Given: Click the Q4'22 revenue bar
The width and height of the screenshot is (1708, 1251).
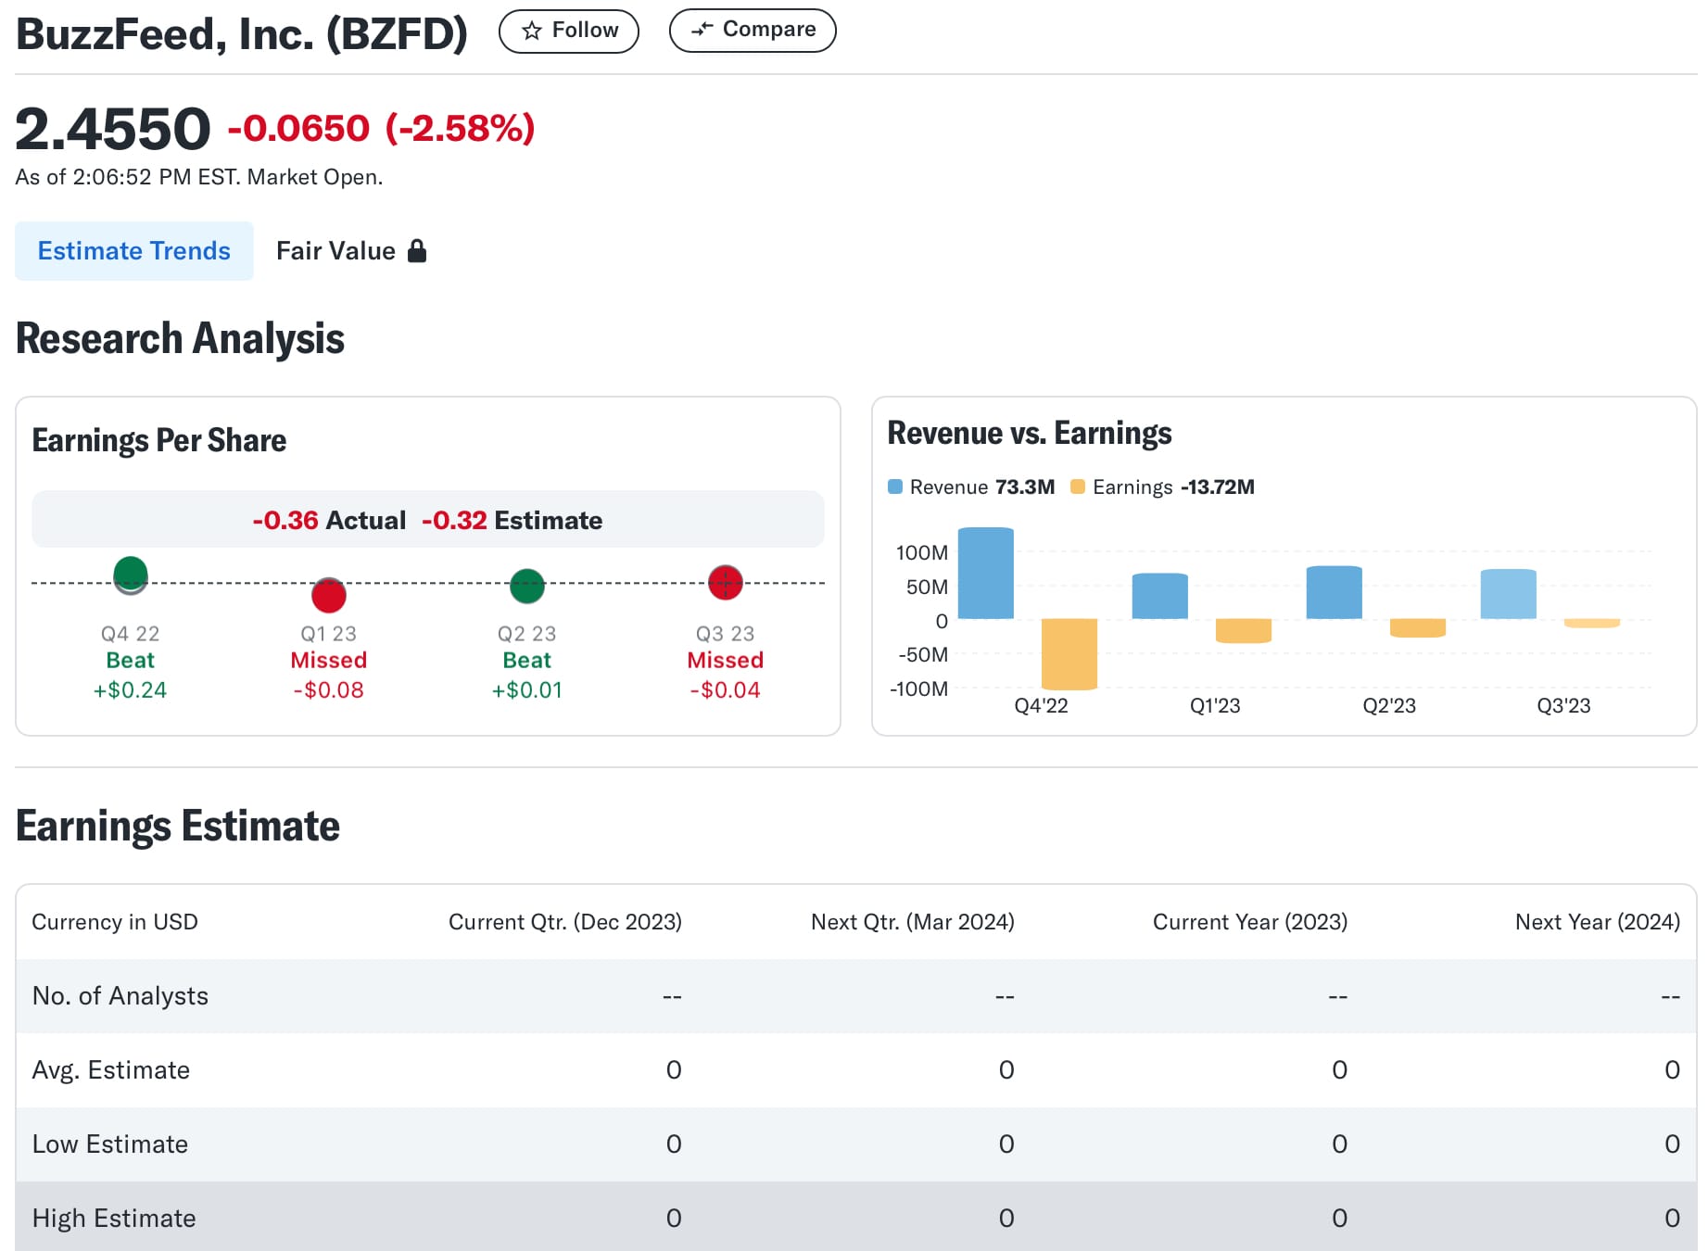Looking at the screenshot, I should [x=986, y=573].
